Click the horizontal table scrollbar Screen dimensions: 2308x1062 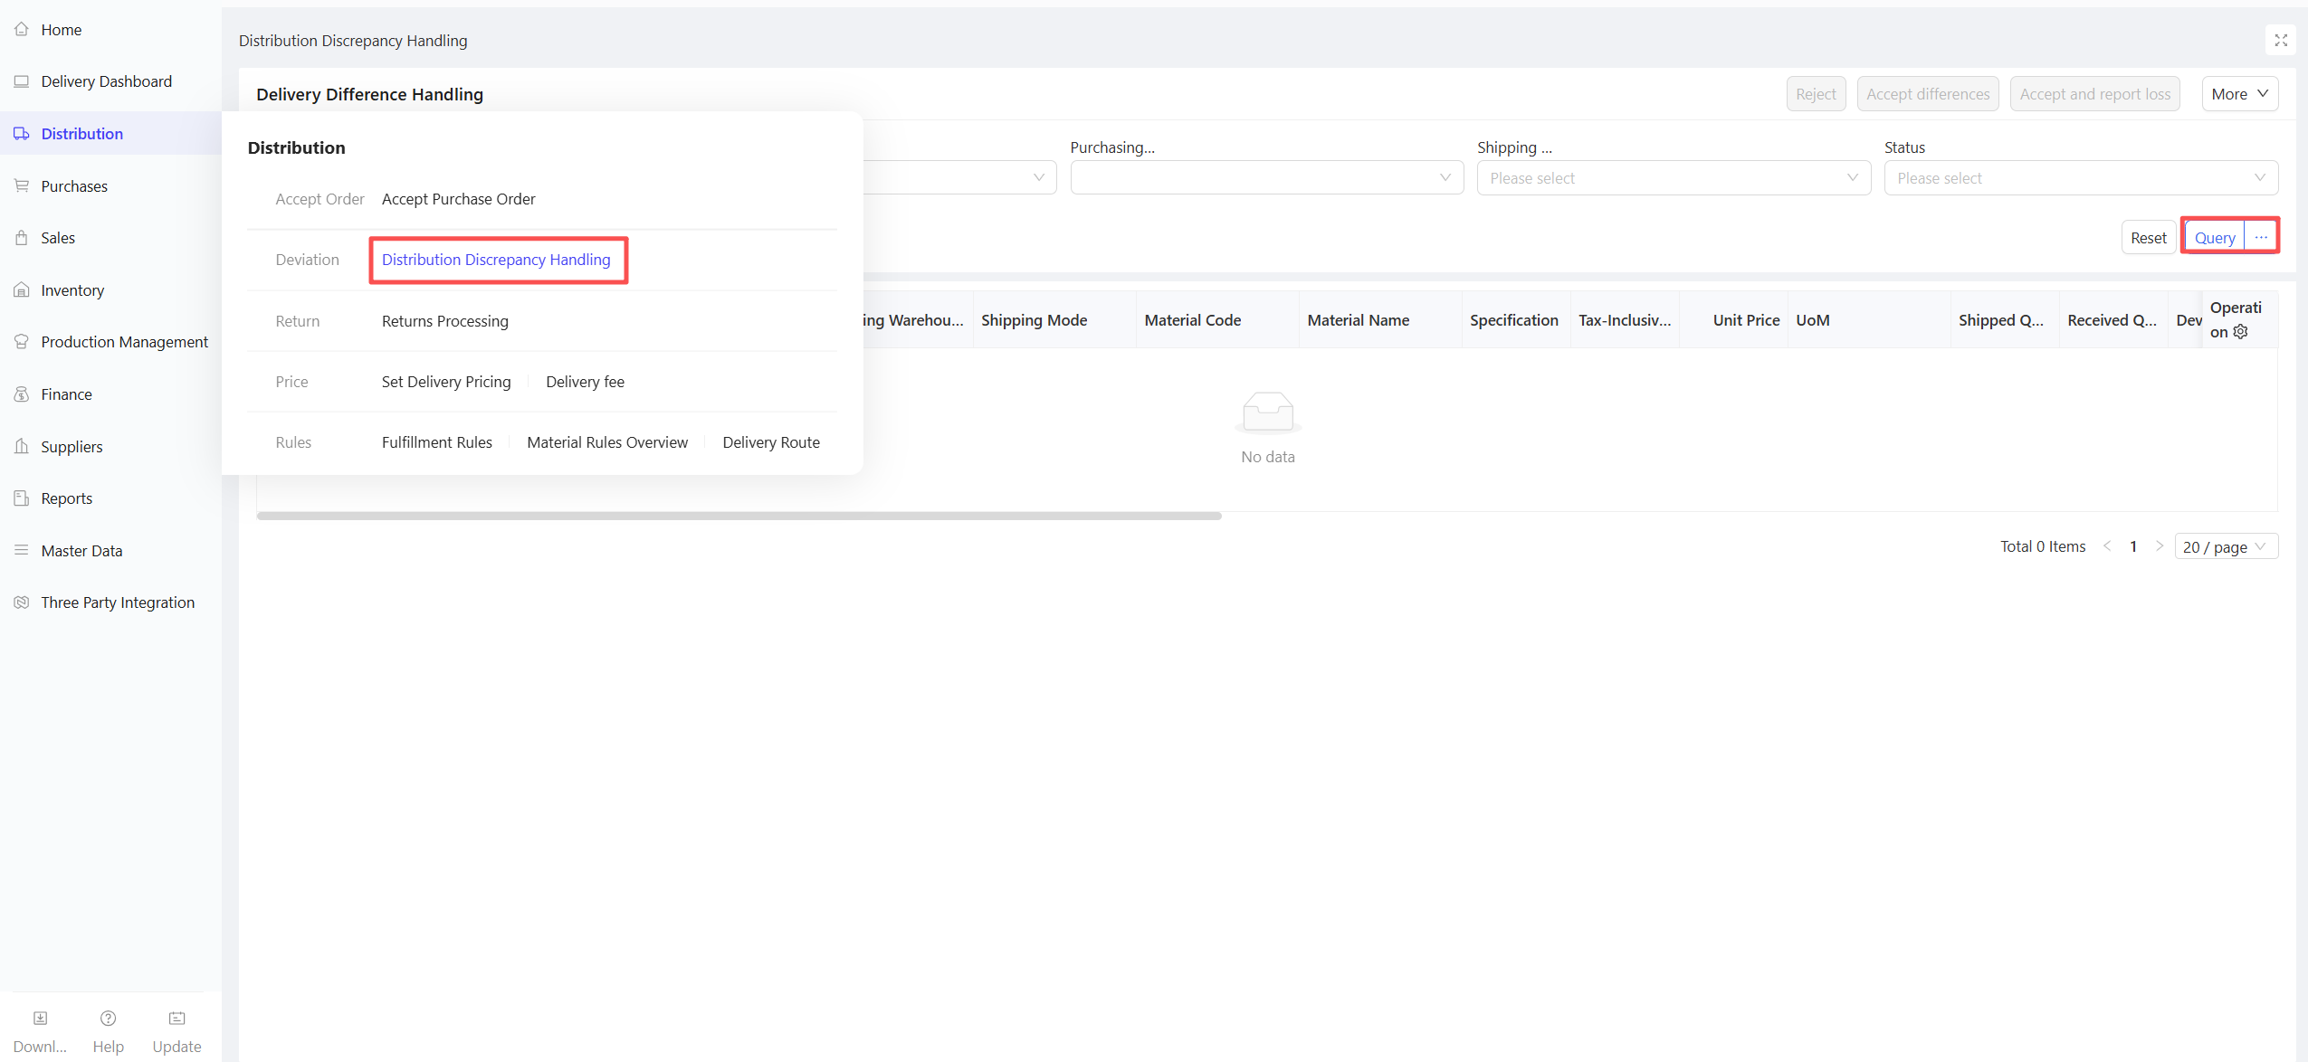tap(739, 516)
